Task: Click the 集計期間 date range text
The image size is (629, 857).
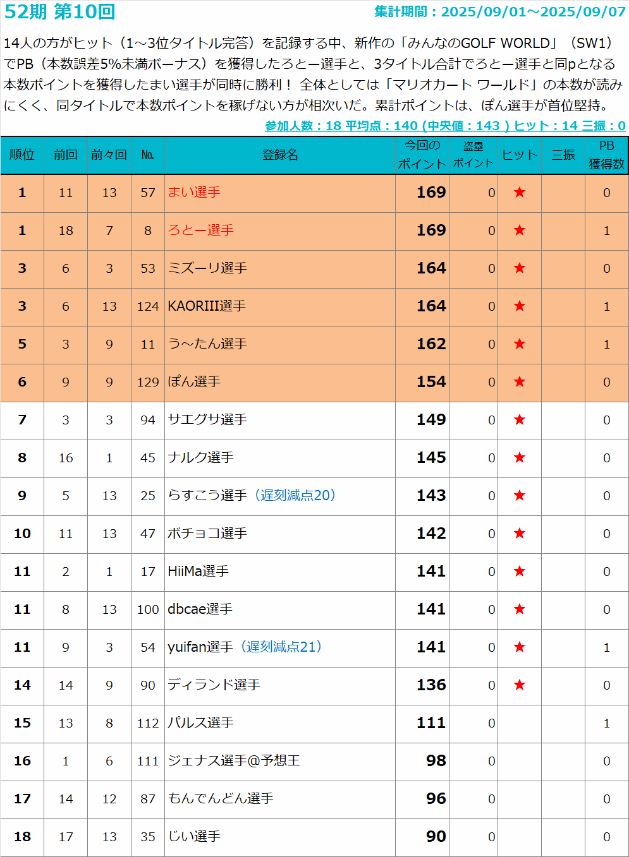Action: click(x=499, y=12)
